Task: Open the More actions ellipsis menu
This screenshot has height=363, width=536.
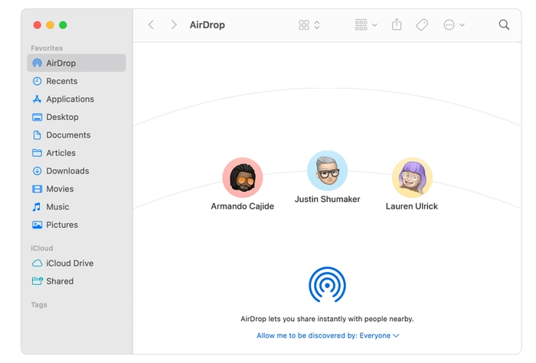Action: (x=453, y=24)
